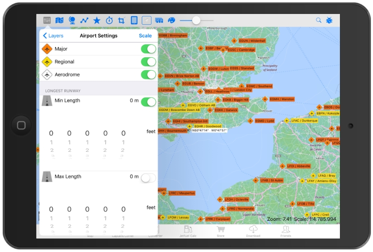373x252 pixels.
Task: Select EGLL / Heathrow airport label
Action: click(217, 91)
